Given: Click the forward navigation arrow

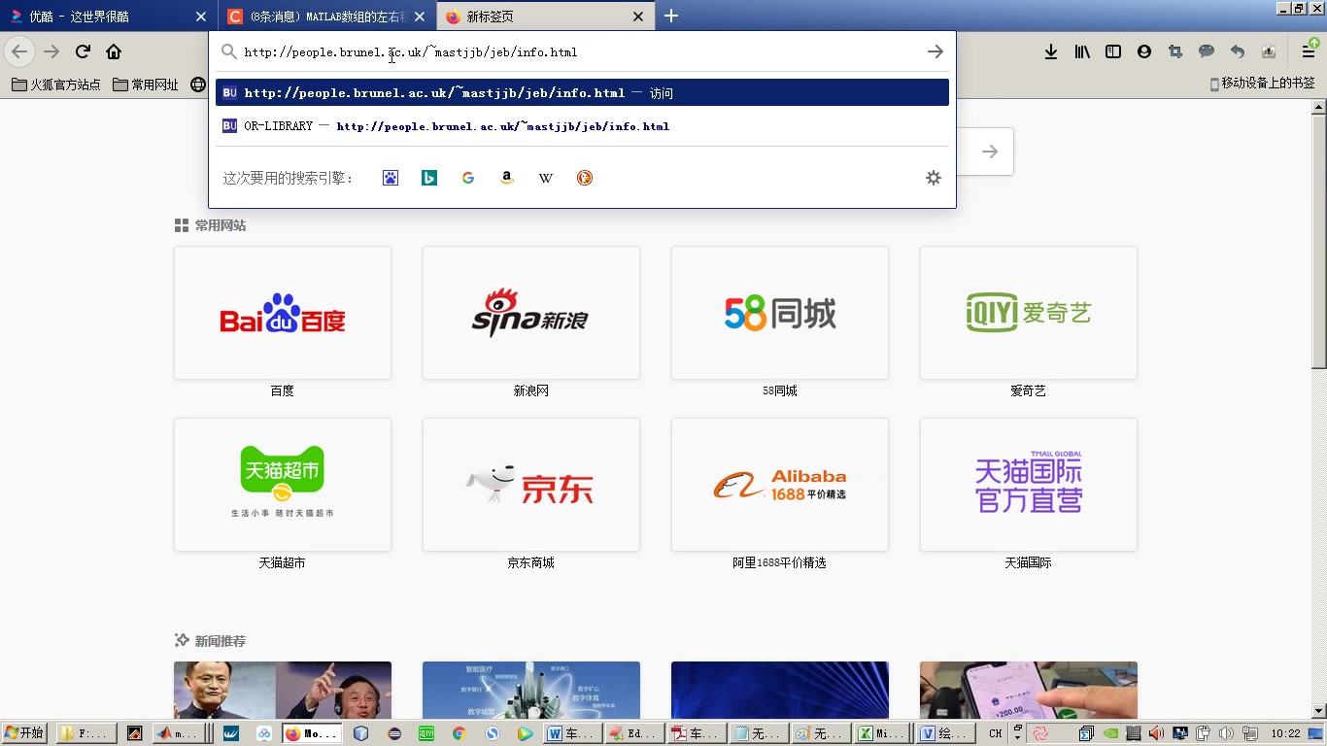Looking at the screenshot, I should [x=51, y=51].
